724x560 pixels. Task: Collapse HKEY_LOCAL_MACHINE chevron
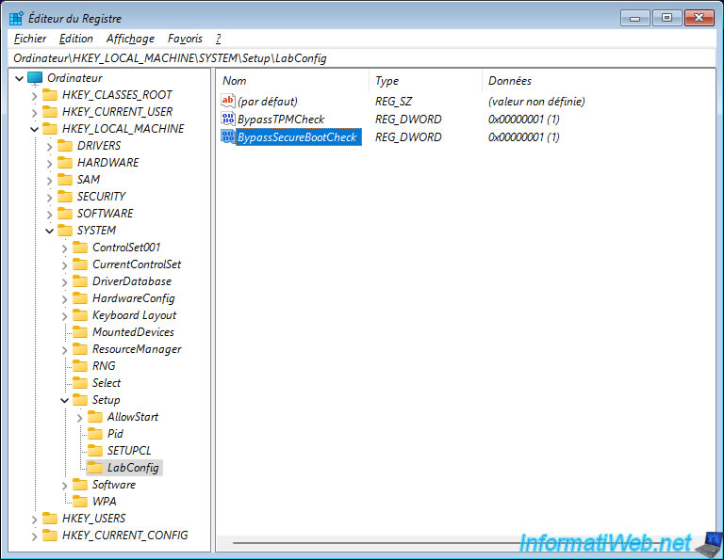[x=34, y=130]
